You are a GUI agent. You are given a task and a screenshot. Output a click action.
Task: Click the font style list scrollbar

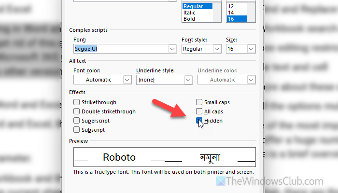(x=217, y=12)
